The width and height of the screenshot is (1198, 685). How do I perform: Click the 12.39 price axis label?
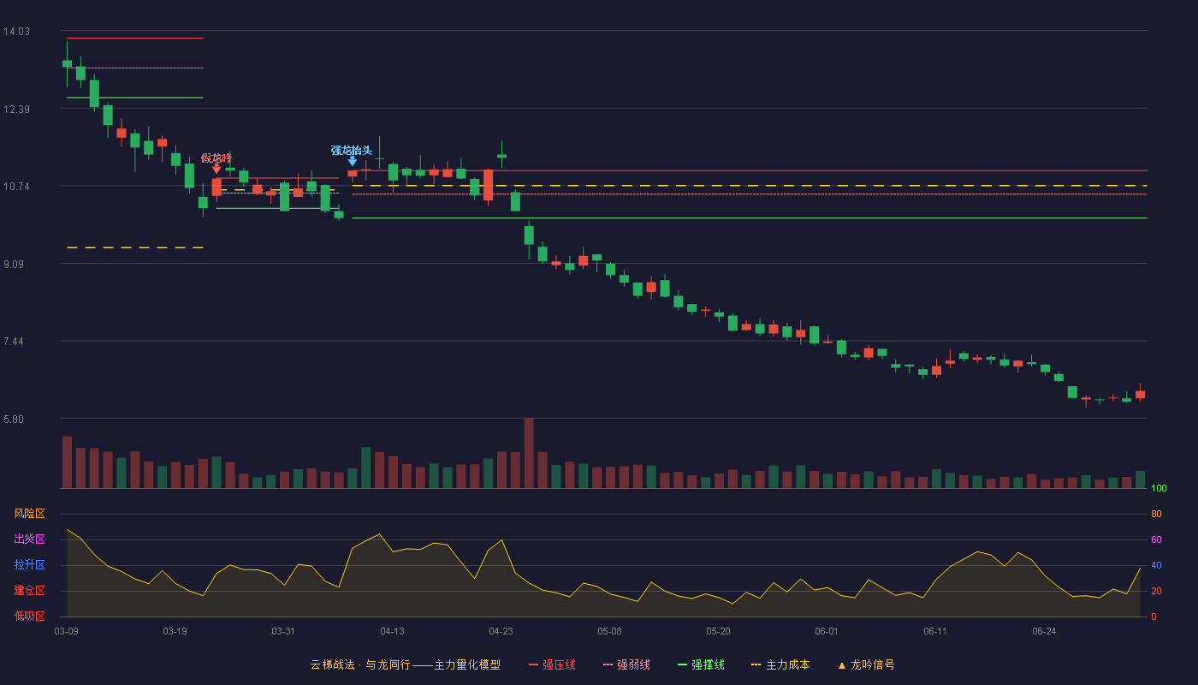16,109
